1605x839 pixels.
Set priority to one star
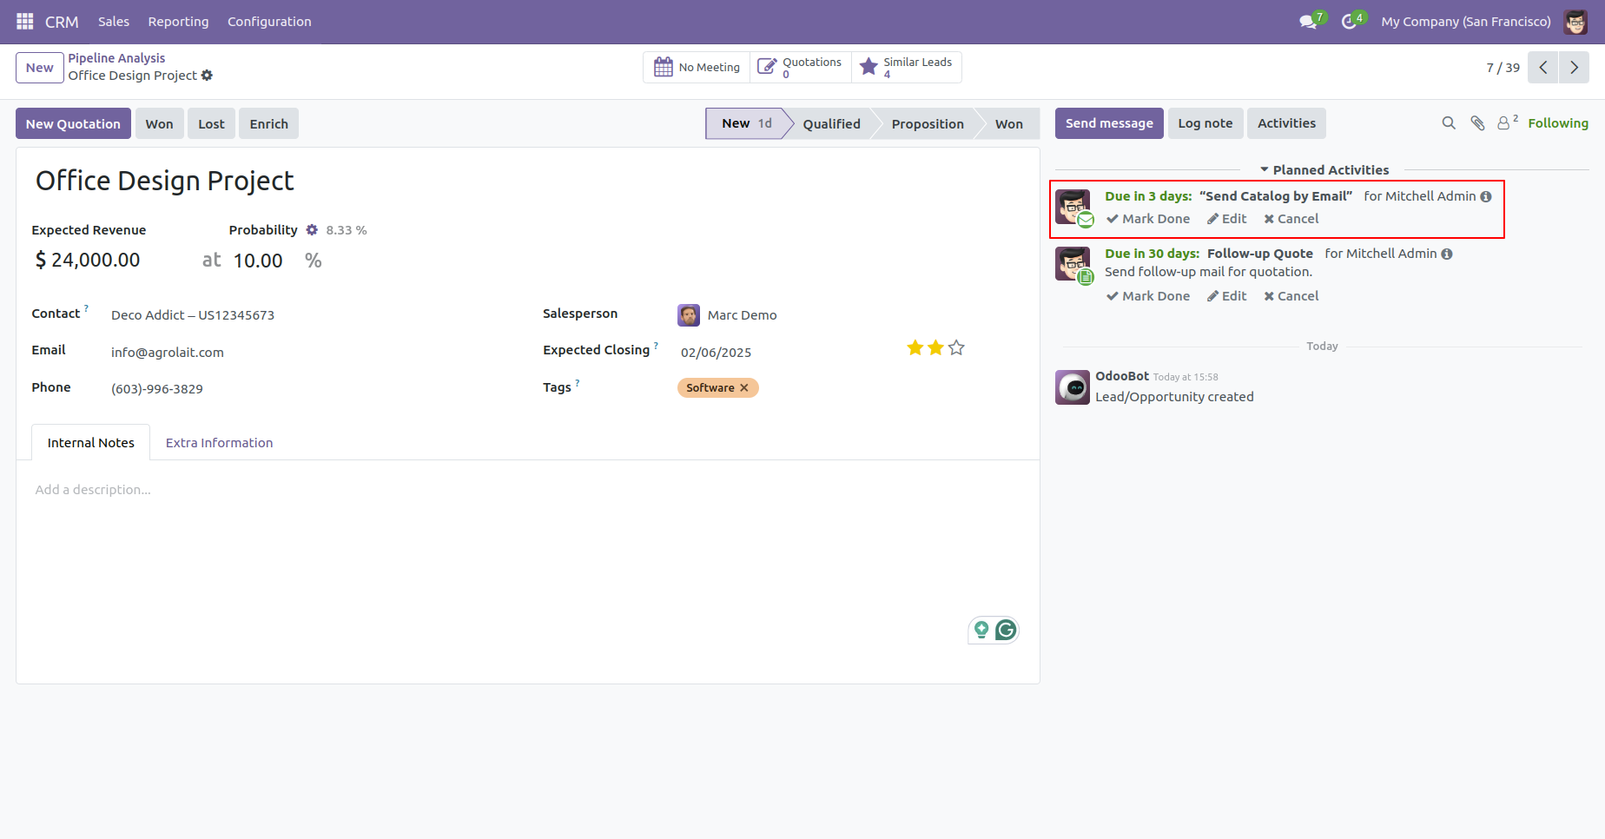915,348
